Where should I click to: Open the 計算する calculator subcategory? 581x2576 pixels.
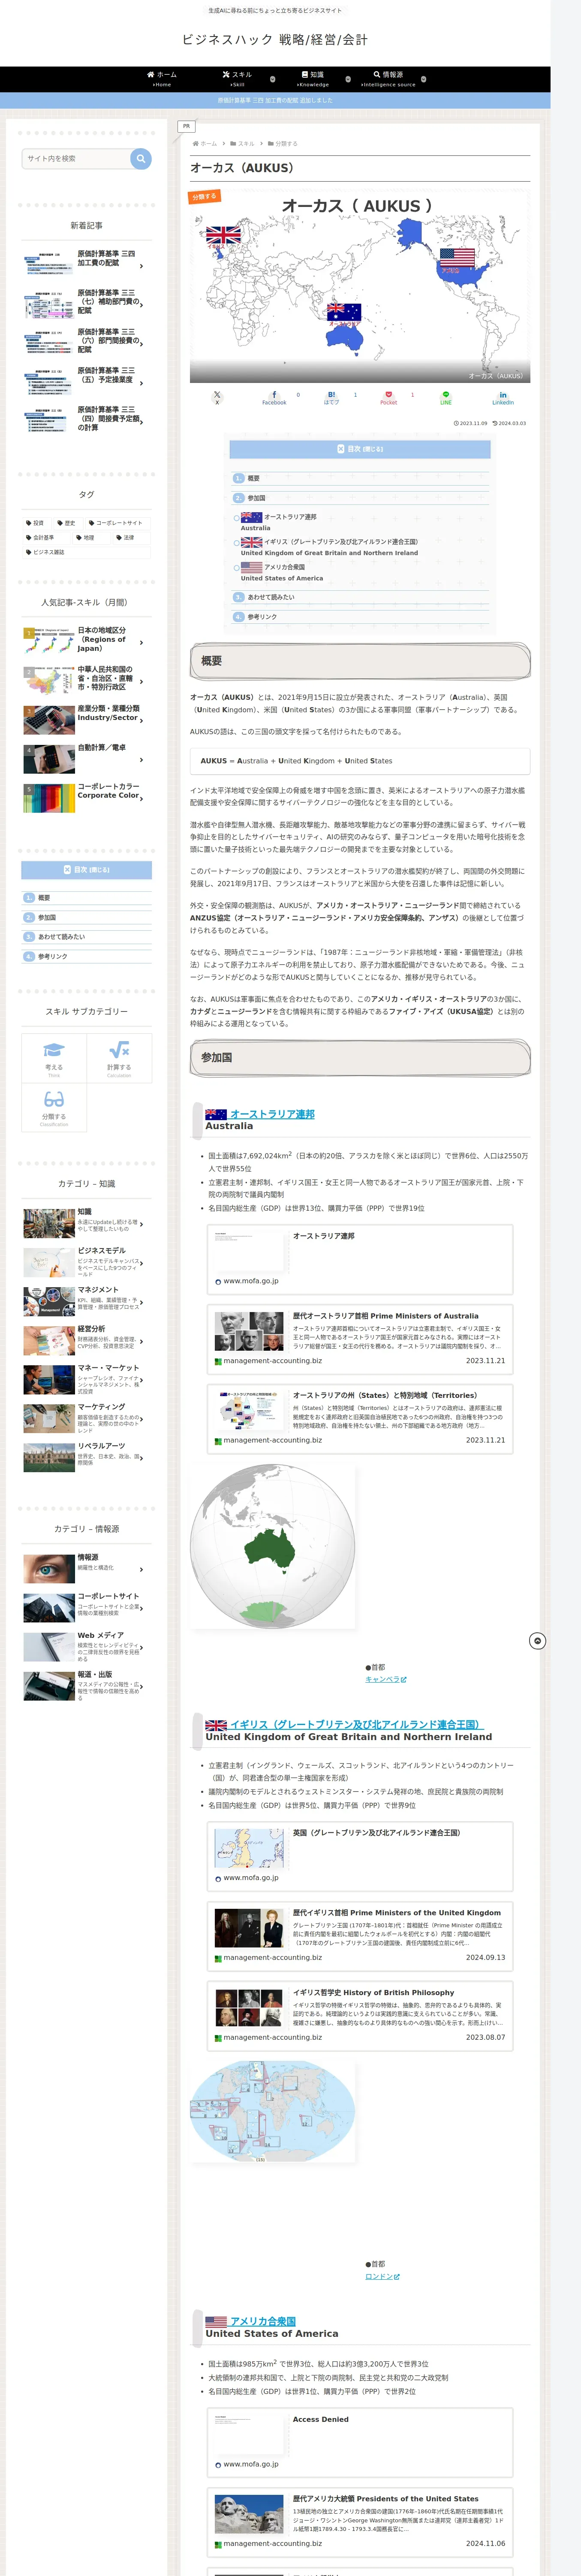[x=119, y=1058]
